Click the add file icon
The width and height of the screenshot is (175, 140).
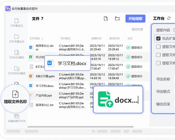pos(106,18)
